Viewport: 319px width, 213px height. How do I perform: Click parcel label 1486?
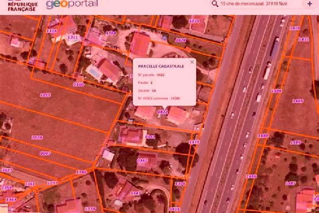[251, 176]
